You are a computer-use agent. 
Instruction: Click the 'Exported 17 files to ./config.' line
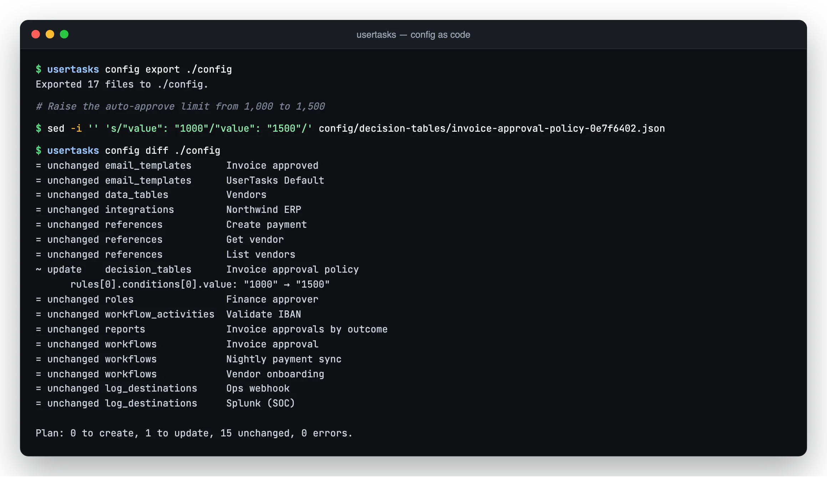tap(122, 84)
